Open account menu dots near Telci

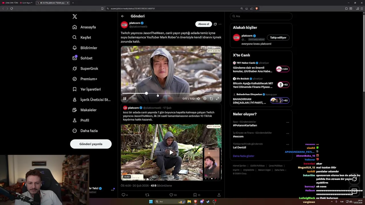(112, 190)
